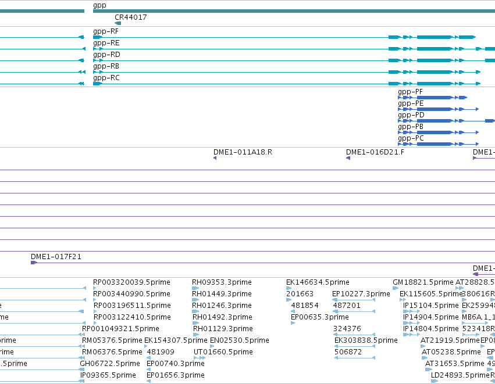The image size is (495, 384).
Task: Click GH06722.5prime EST label
Action: tap(110, 364)
